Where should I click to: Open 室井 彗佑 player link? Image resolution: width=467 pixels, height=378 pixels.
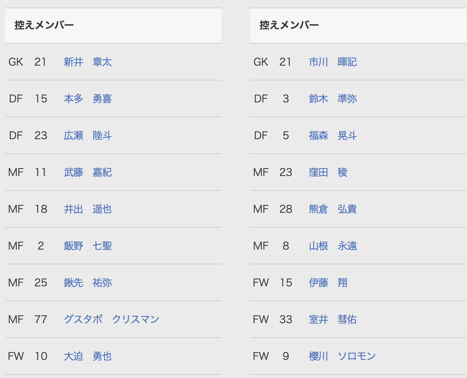coord(333,320)
